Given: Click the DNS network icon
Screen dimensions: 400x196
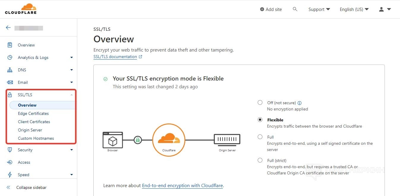Looking at the screenshot, I should (10, 70).
